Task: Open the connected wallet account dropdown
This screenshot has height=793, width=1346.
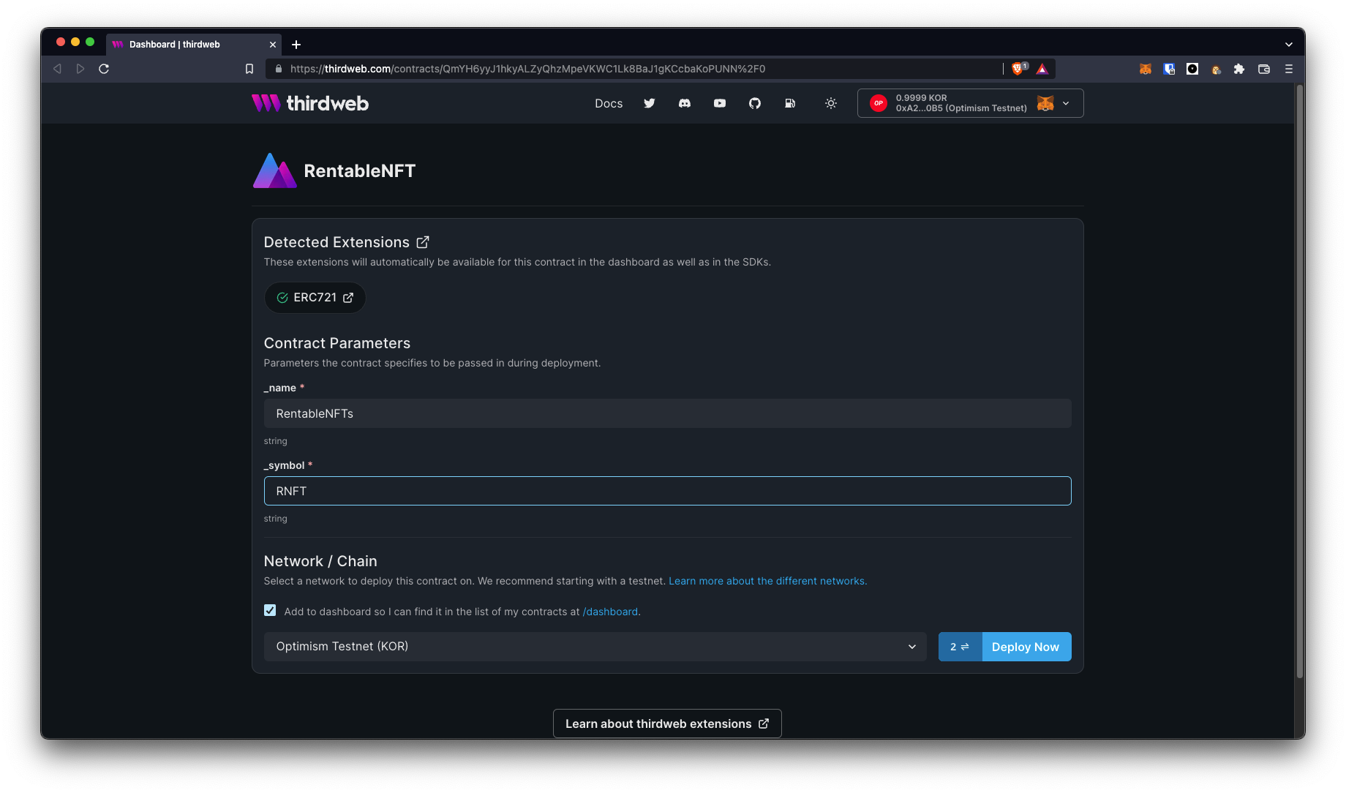Action: [x=970, y=103]
